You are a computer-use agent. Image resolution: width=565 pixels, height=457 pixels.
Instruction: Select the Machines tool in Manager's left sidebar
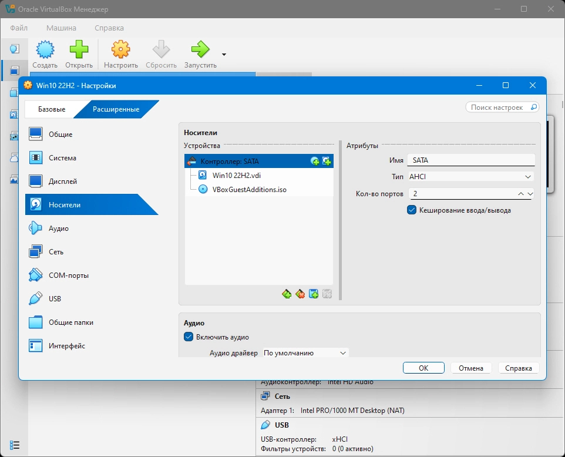[x=14, y=70]
